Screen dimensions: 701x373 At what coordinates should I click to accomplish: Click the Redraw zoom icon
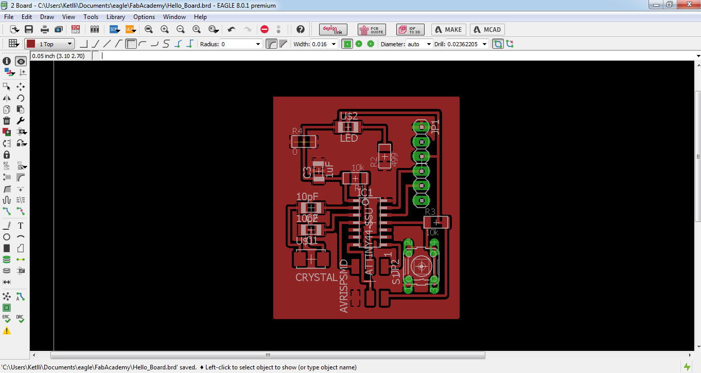(x=197, y=29)
